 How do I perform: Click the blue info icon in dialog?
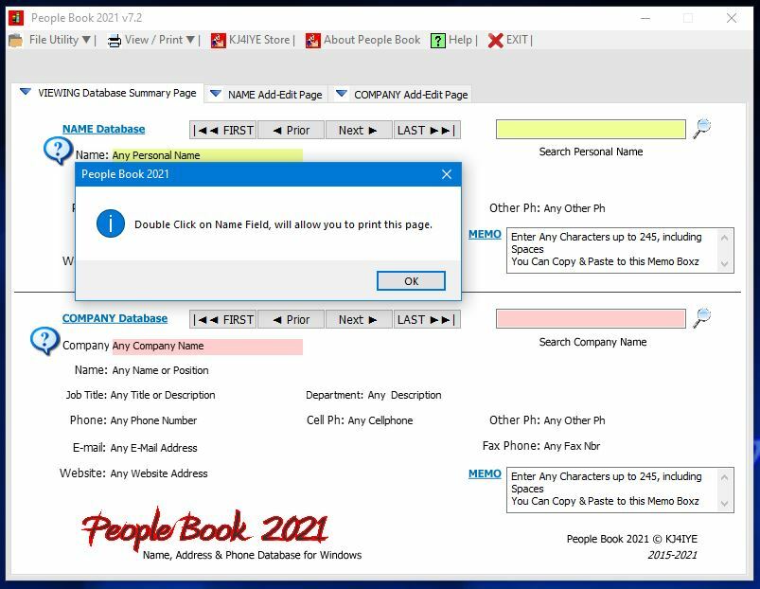coord(111,223)
